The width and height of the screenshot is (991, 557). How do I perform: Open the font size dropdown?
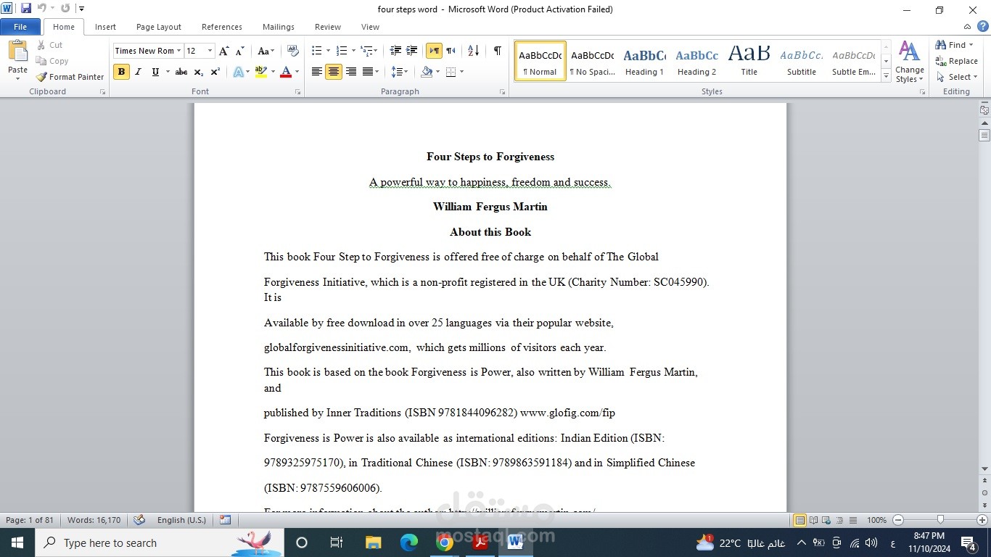tap(210, 51)
